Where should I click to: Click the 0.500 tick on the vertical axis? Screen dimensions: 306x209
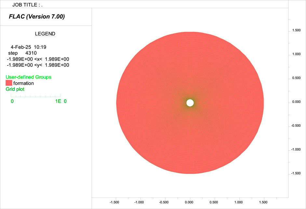(x=296, y=78)
